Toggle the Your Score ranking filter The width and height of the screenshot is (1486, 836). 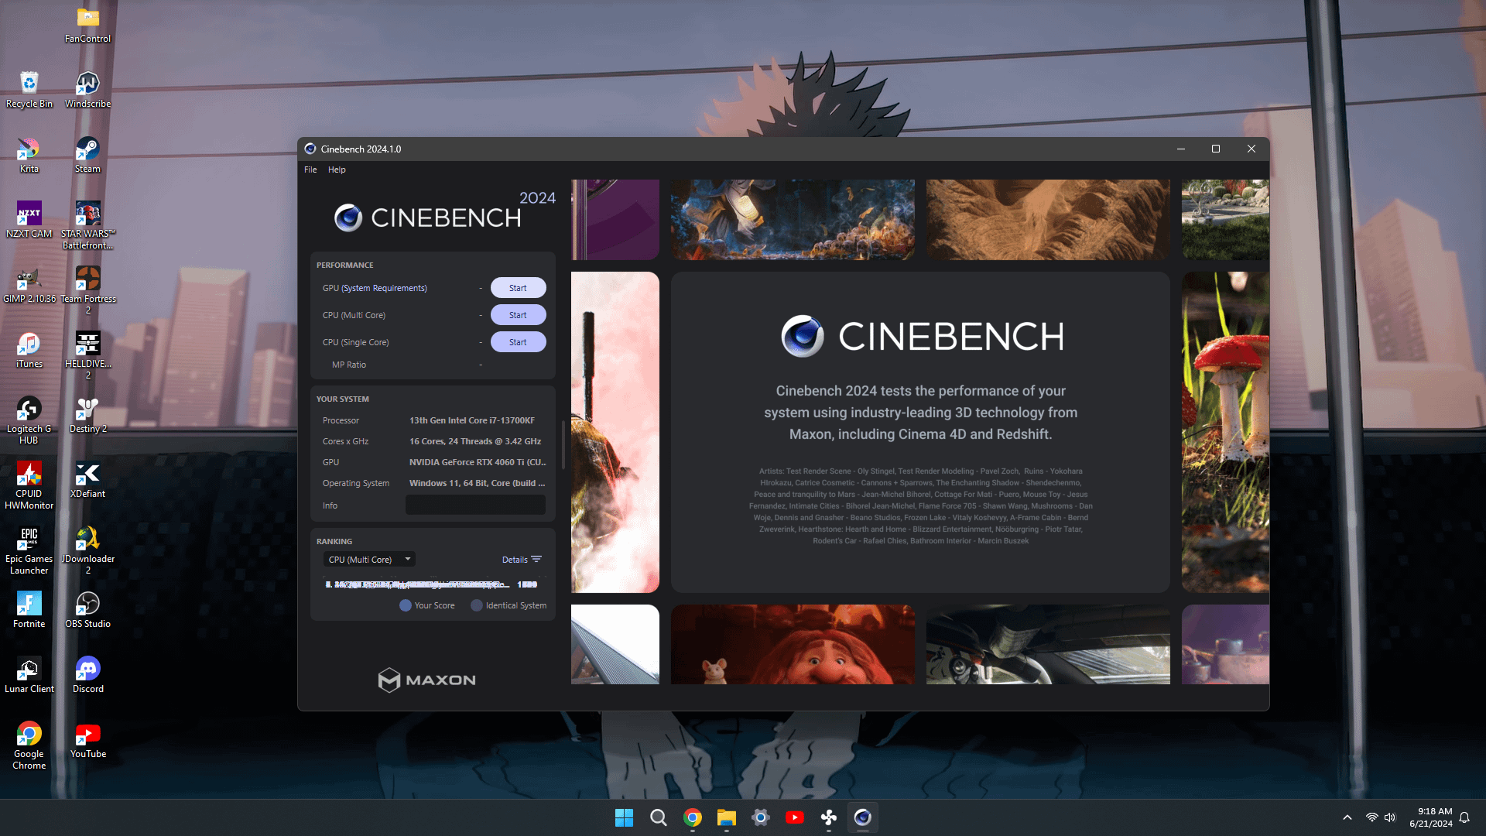427,605
